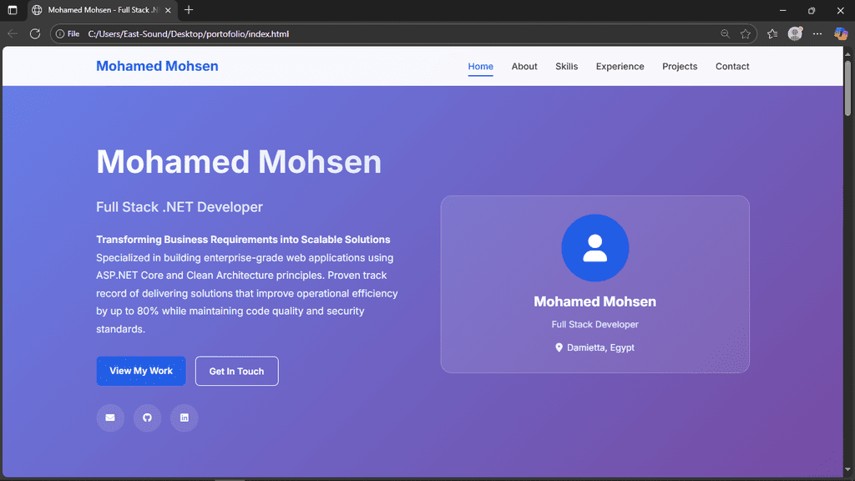The height and width of the screenshot is (481, 855).
Task: Open the zoom magnifier in address bar
Action: click(x=726, y=33)
